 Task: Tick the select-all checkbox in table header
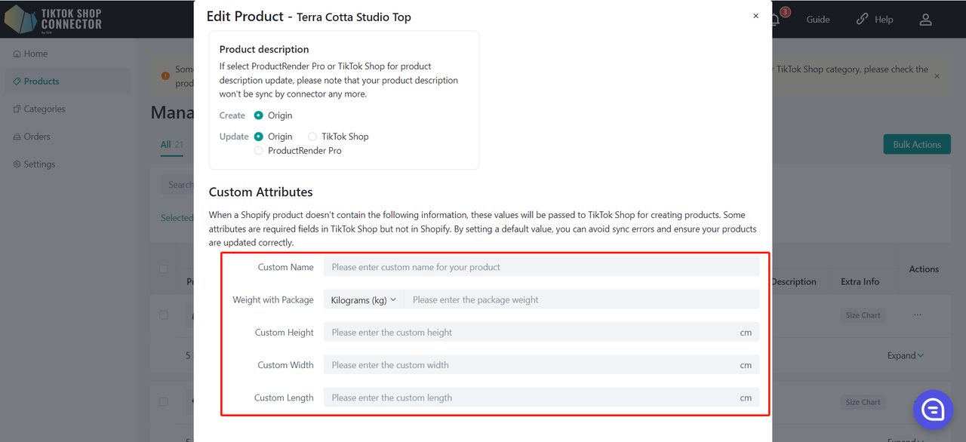tap(164, 269)
